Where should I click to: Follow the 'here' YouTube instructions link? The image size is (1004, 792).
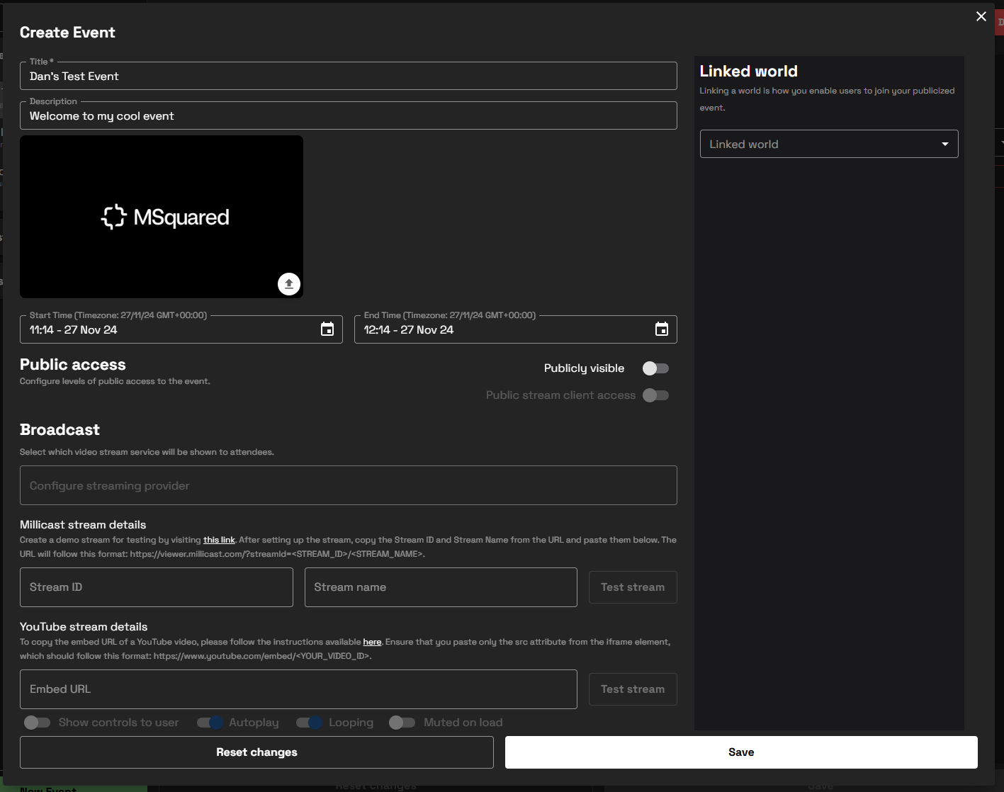coord(372,642)
